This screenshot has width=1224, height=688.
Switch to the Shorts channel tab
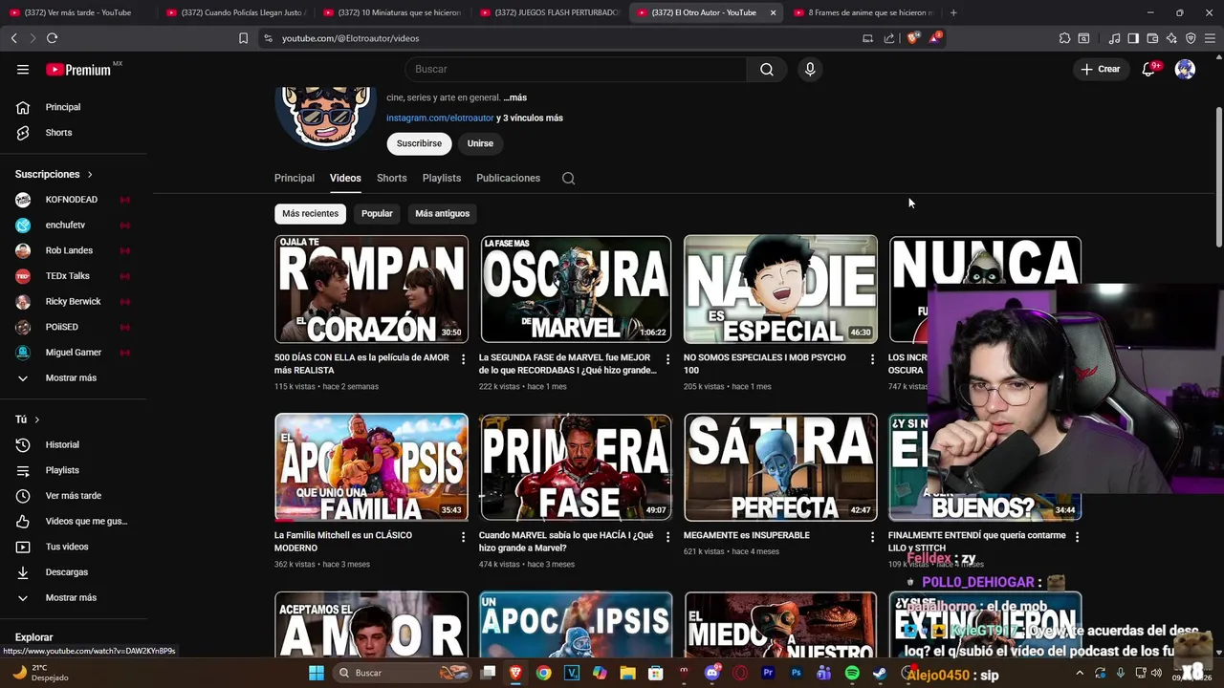[391, 179]
